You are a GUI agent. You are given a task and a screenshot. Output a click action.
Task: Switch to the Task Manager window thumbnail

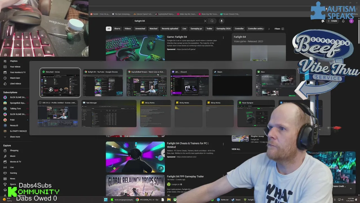point(109,114)
